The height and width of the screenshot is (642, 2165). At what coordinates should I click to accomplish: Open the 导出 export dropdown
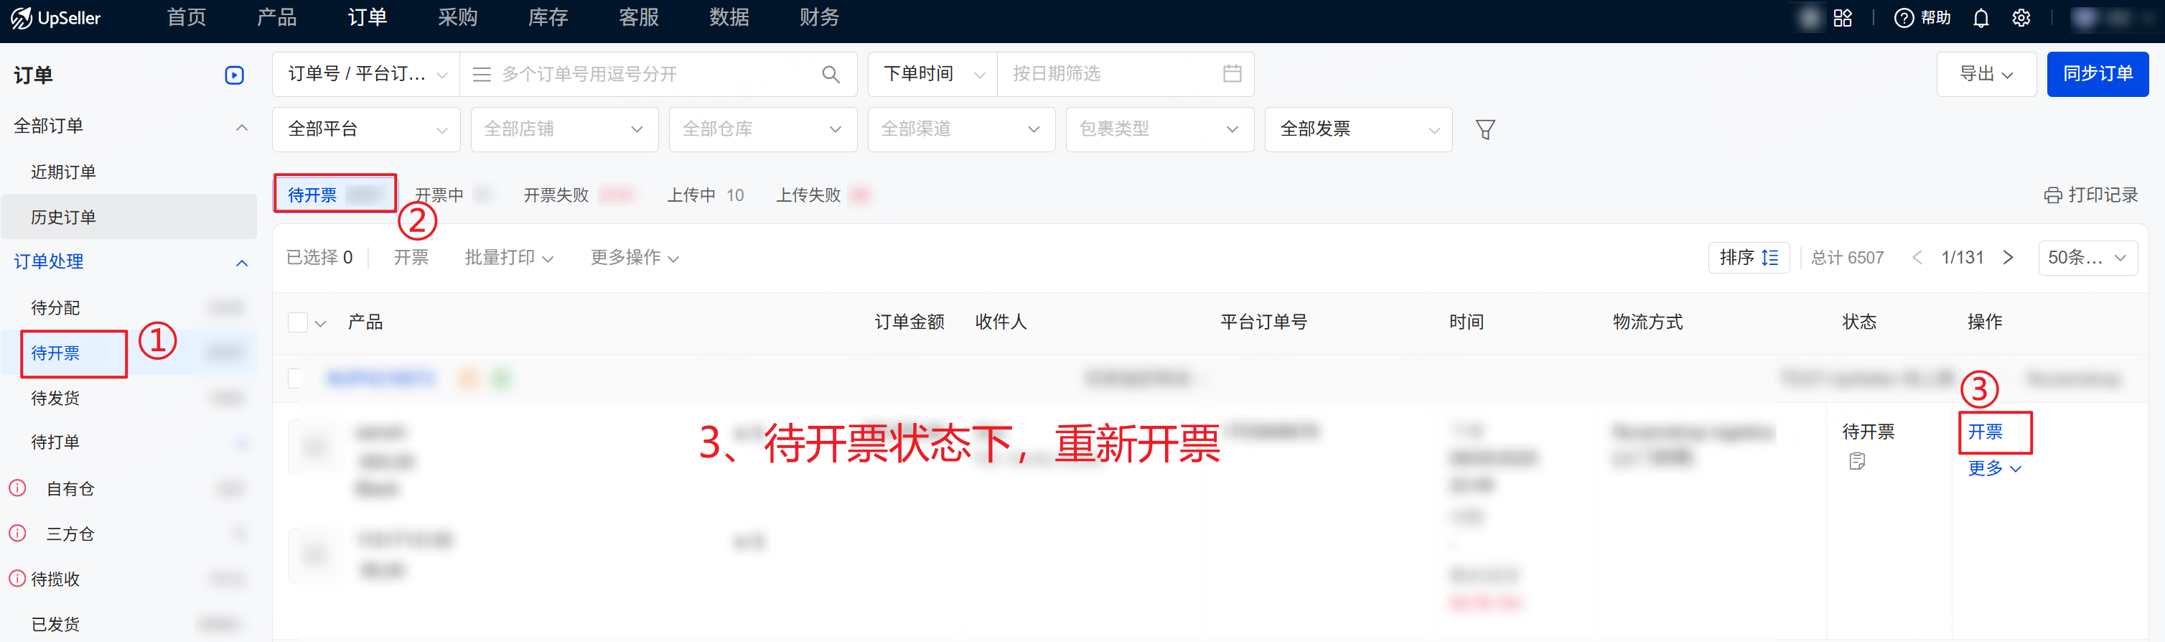click(x=1985, y=74)
